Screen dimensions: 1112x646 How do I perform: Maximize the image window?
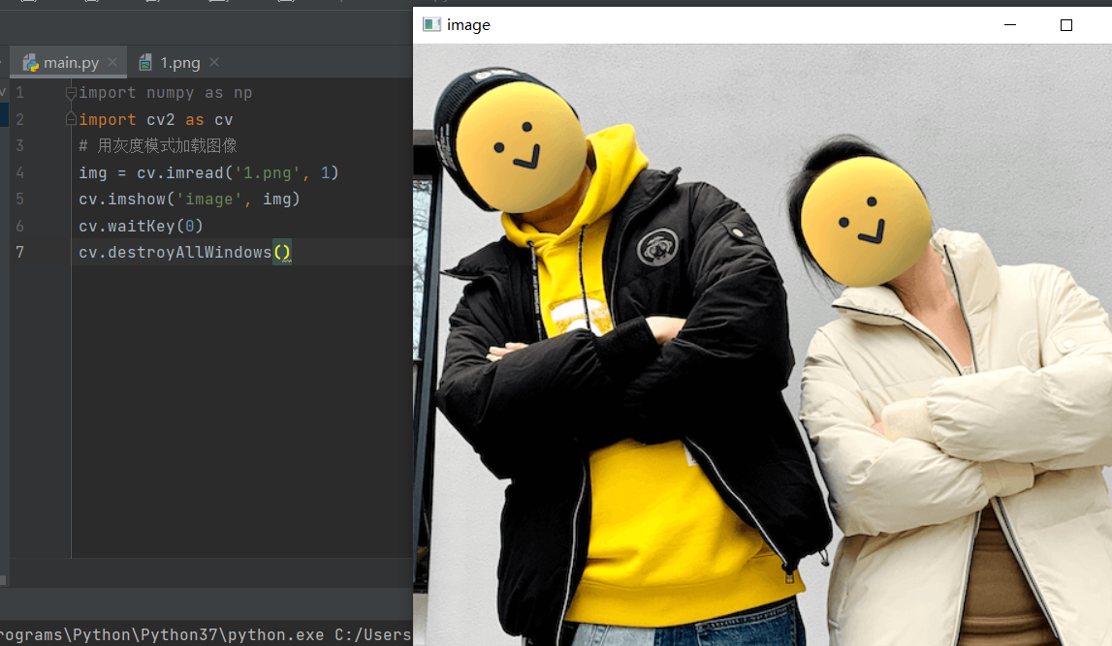click(x=1065, y=25)
